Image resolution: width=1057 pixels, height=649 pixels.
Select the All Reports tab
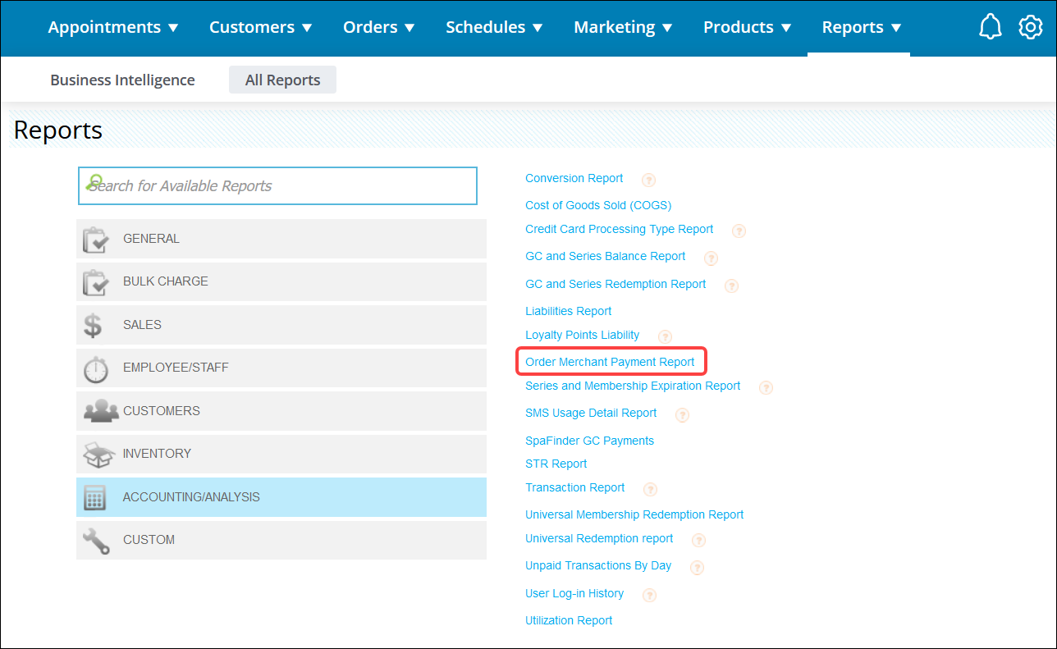coord(282,80)
